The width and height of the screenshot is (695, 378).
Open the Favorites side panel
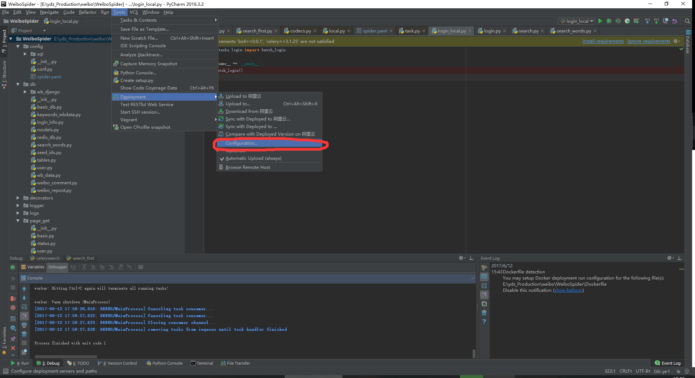point(4,340)
